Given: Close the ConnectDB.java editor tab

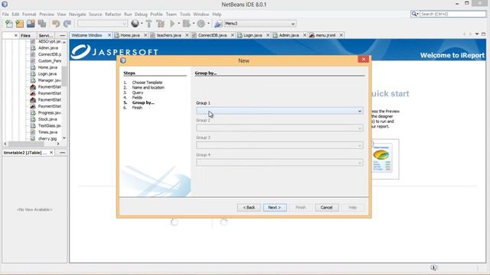Looking at the screenshot, I should pyautogui.click(x=232, y=35).
